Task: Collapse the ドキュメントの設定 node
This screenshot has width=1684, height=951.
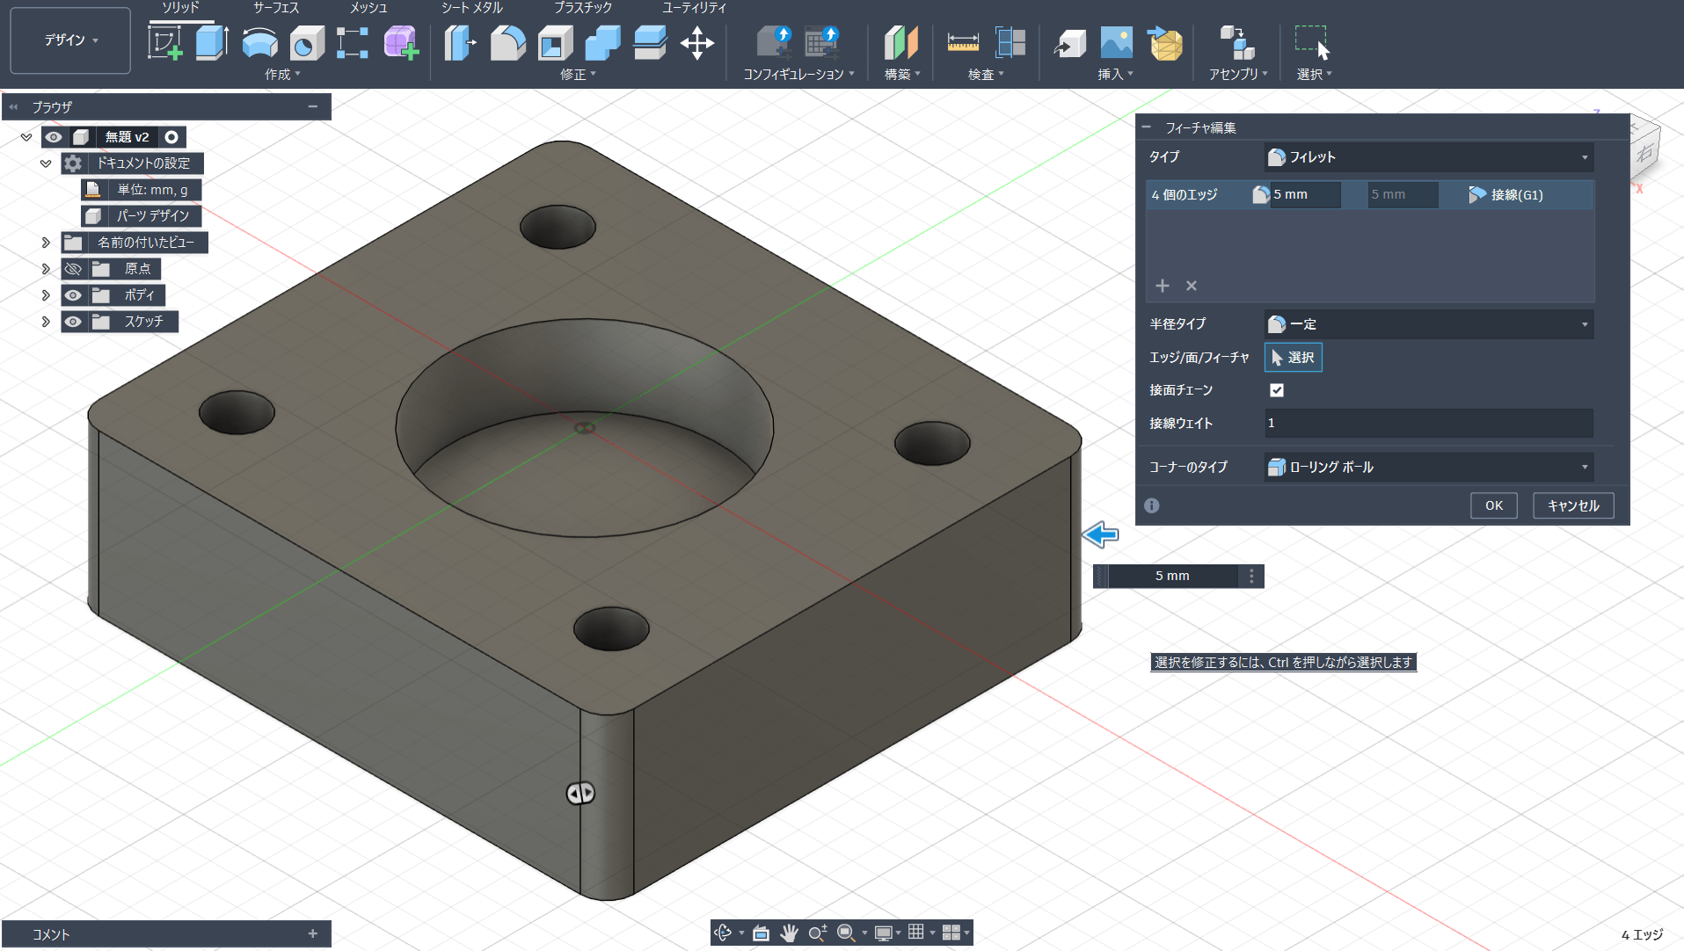Action: point(46,163)
